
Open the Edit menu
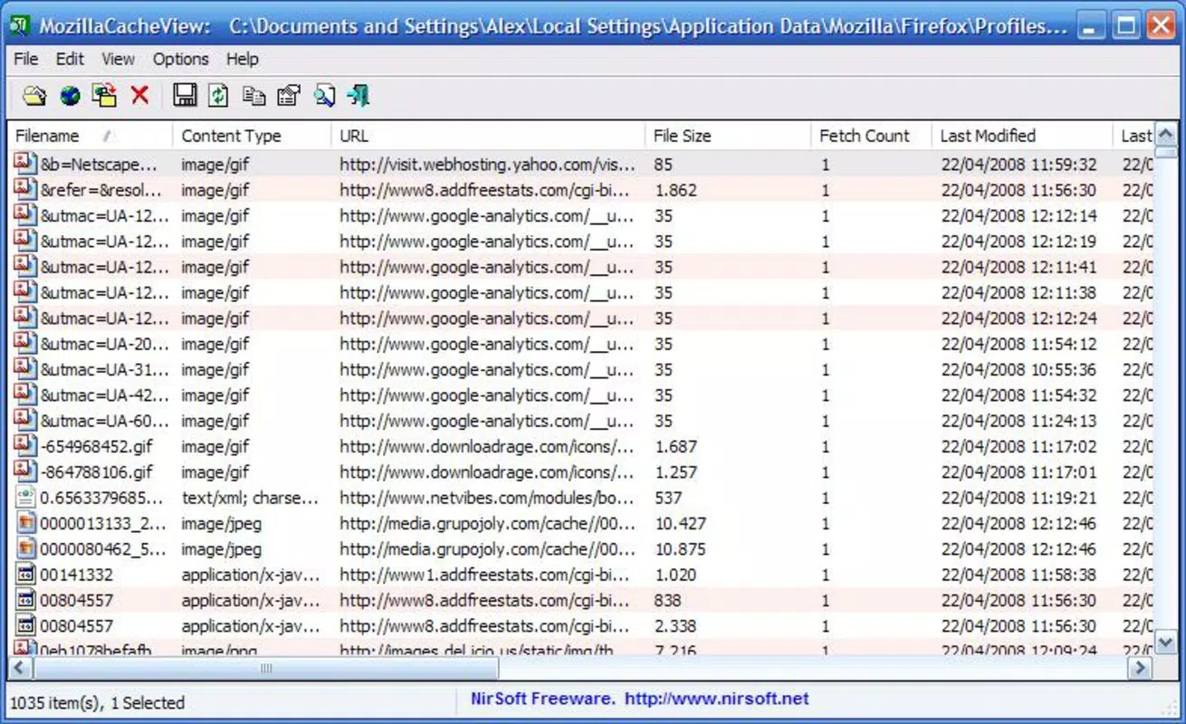(x=70, y=59)
